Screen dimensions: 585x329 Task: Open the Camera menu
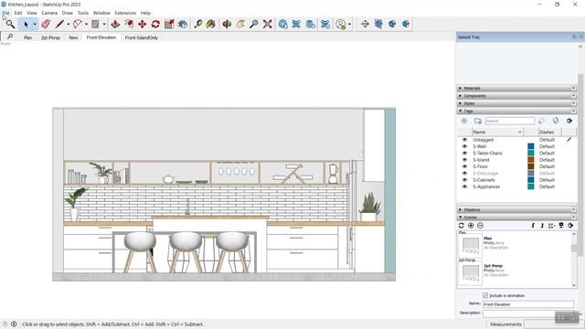pos(49,13)
